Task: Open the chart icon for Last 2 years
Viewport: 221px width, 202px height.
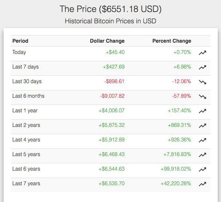Action: (202, 126)
